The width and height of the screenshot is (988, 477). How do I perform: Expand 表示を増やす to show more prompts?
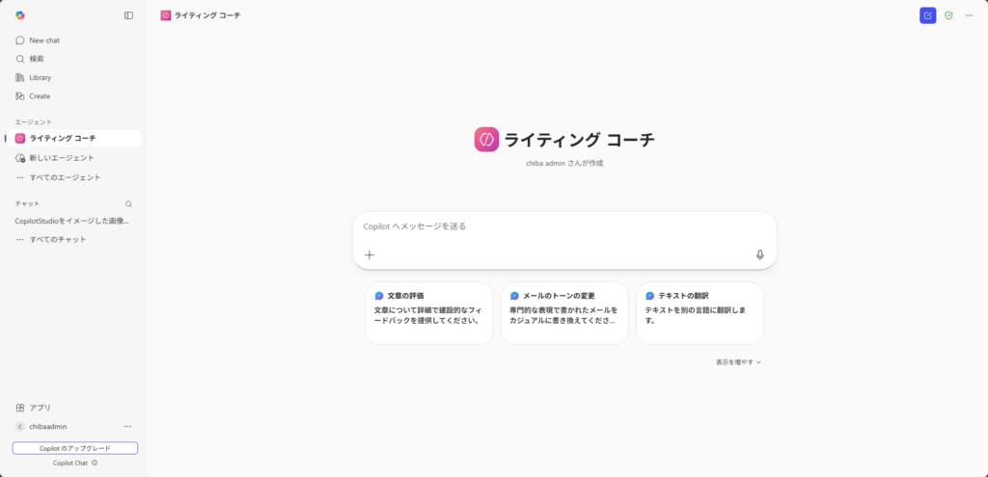(x=738, y=362)
